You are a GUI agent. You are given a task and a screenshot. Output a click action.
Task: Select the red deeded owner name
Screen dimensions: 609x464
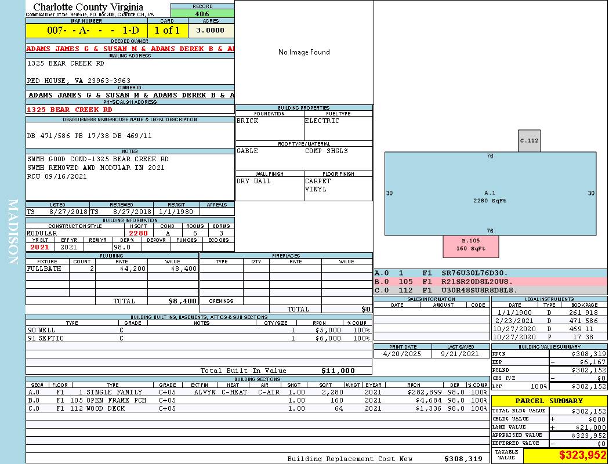coord(130,49)
